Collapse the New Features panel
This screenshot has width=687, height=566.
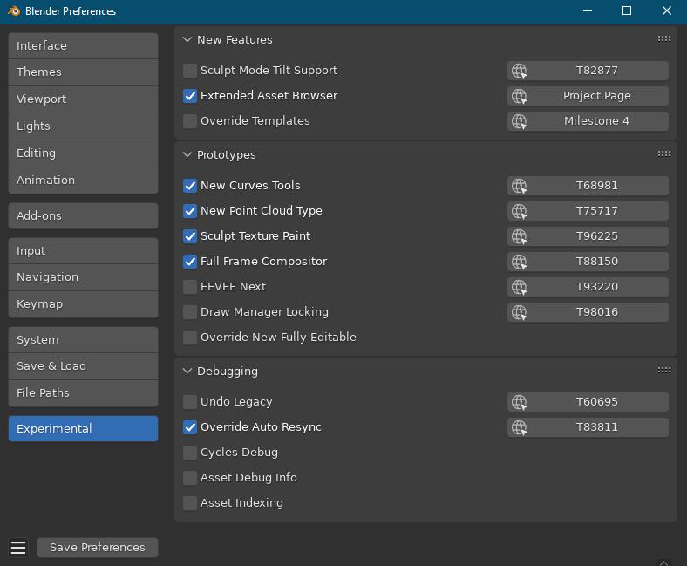(x=187, y=39)
